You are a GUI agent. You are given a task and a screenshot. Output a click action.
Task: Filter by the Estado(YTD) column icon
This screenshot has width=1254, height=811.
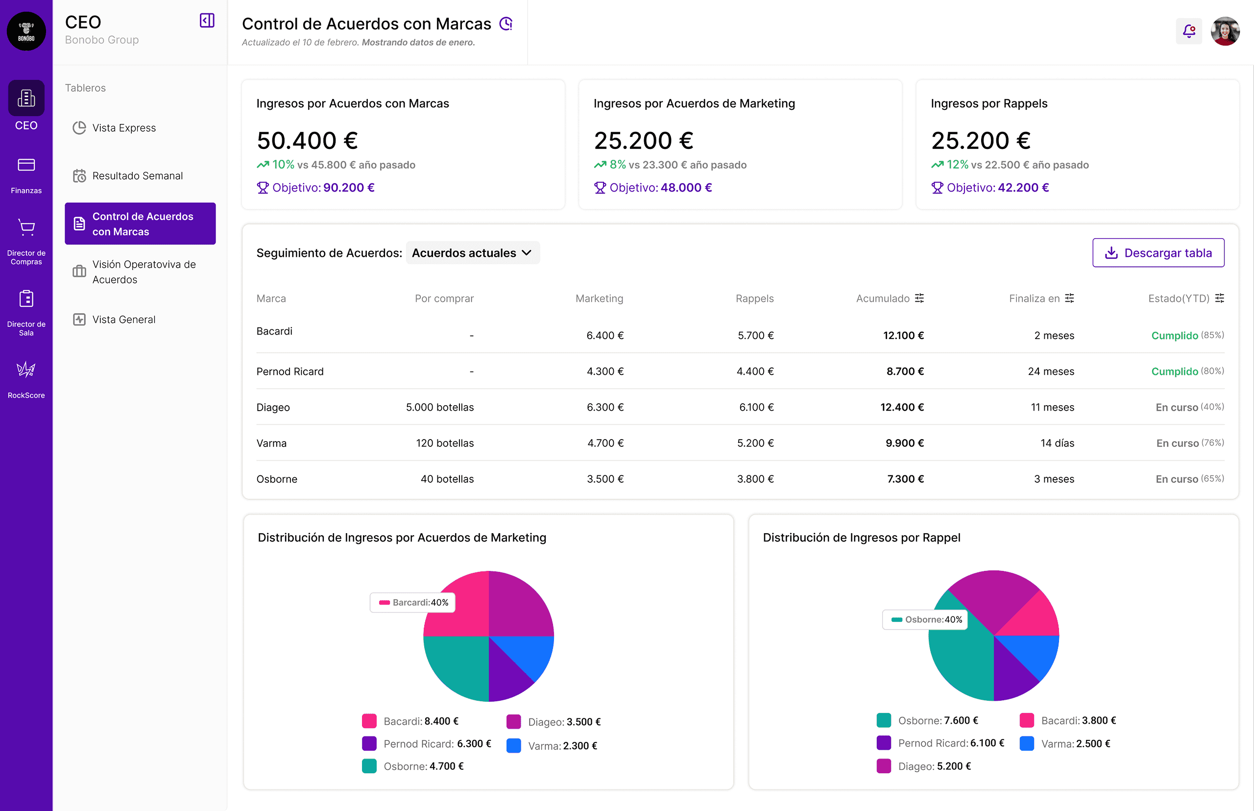pos(1219,298)
